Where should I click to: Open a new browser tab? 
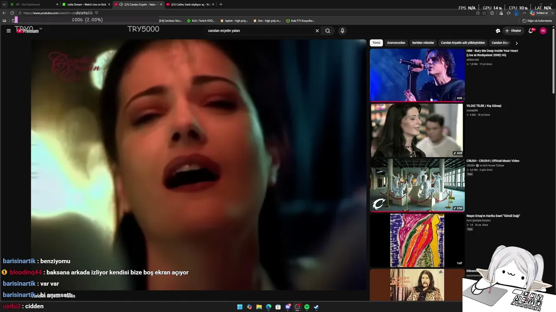click(x=221, y=4)
